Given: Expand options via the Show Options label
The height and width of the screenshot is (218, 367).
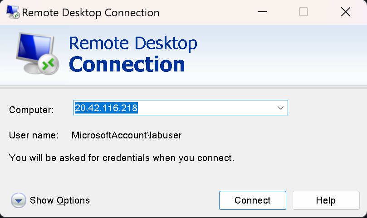Looking at the screenshot, I should click(60, 200).
